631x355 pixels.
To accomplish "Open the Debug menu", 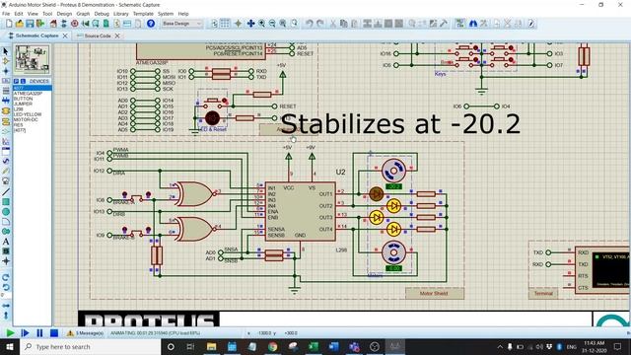I will click(x=102, y=14).
